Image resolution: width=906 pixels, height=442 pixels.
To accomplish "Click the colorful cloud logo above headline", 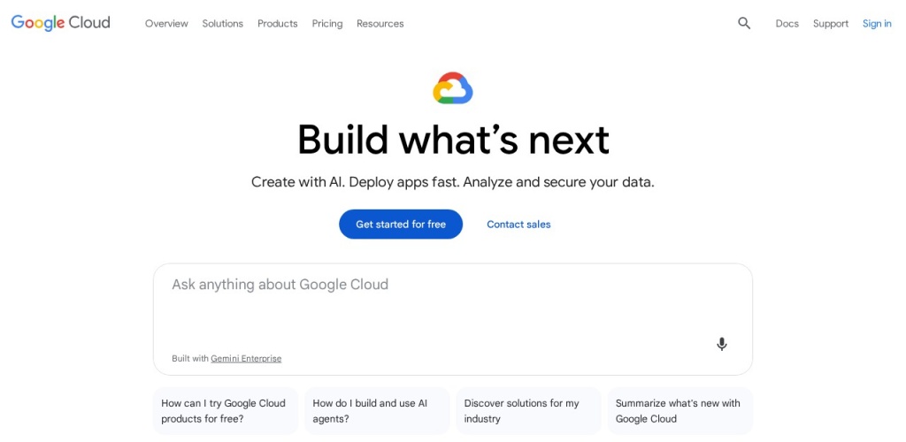I will 453,88.
